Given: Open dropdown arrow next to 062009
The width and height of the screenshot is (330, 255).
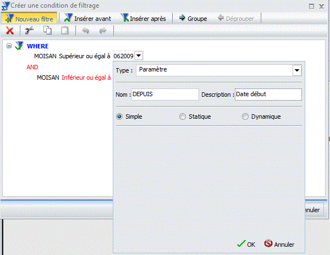Looking at the screenshot, I should (139, 56).
